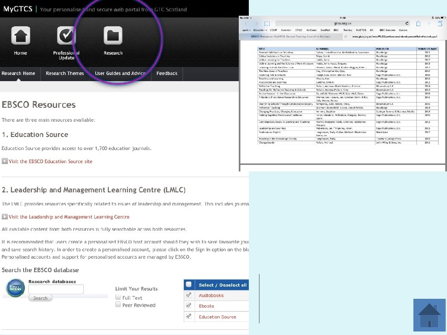Open the Safari bookmarks book icon

267,24
